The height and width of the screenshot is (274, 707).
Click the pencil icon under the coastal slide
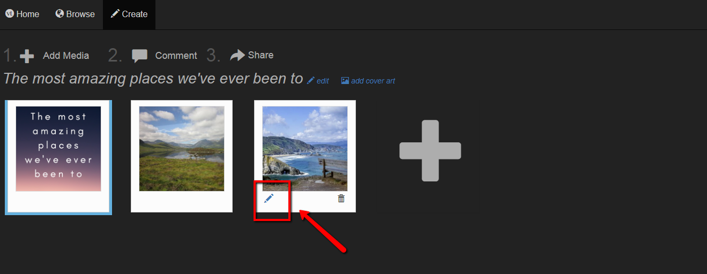pyautogui.click(x=269, y=199)
